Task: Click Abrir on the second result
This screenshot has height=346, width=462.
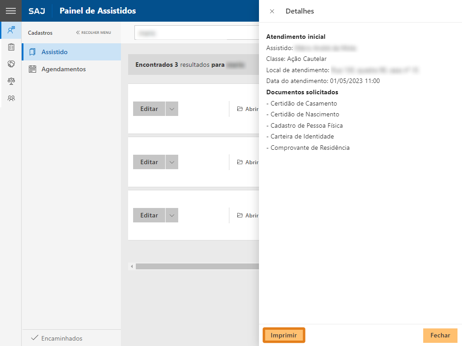Action: pyautogui.click(x=248, y=162)
